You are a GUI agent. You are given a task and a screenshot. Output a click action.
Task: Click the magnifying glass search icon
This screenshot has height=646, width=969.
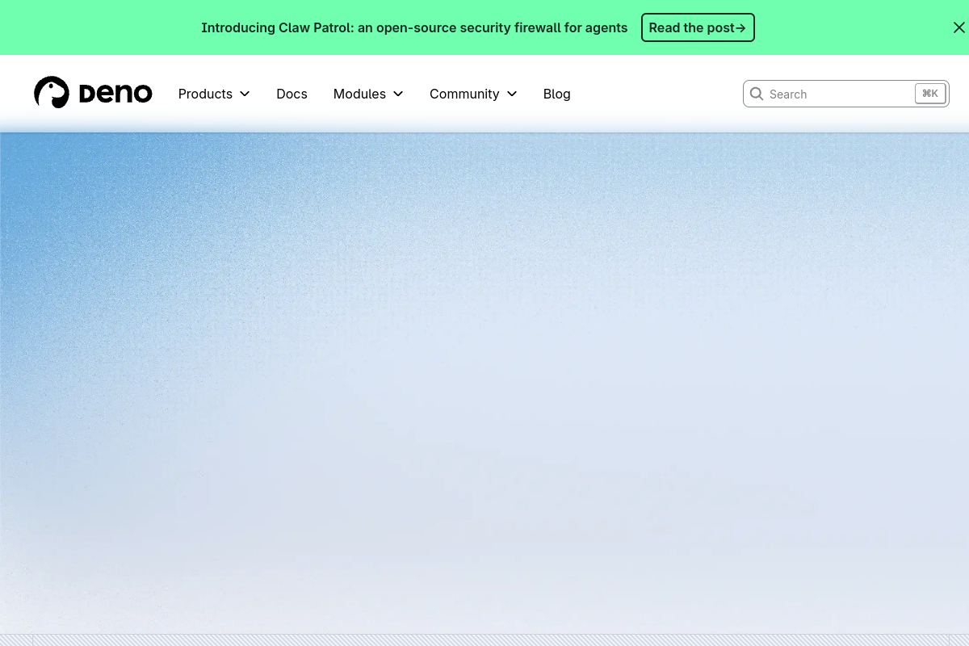click(757, 94)
